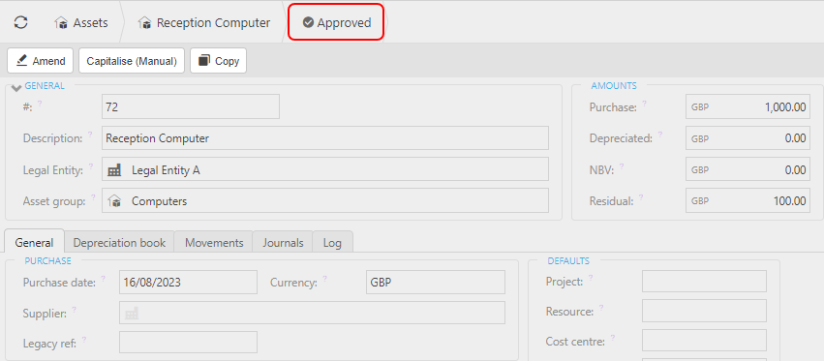Click the DEFAULTS section heading
This screenshot has width=824, height=361.
click(568, 260)
